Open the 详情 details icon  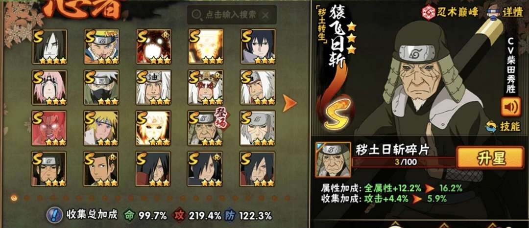point(494,13)
